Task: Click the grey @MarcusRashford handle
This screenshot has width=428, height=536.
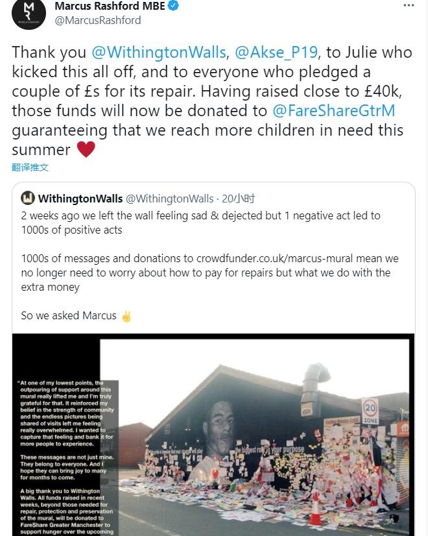Action: [x=97, y=20]
